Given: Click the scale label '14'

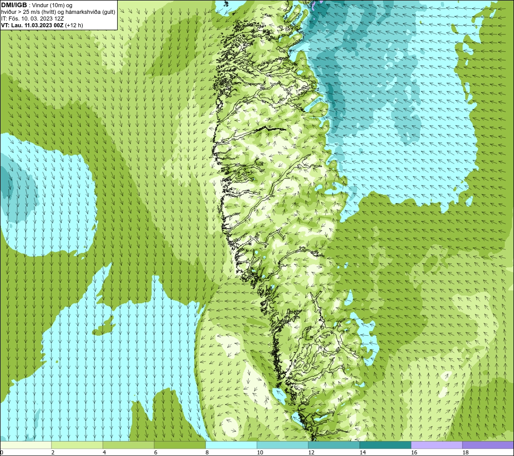Looking at the screenshot, I should (362, 453).
